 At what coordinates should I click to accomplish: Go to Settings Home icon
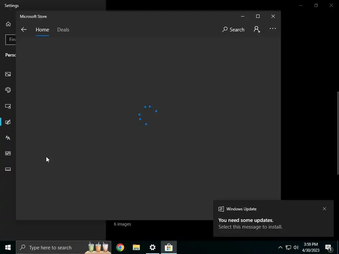[8, 24]
